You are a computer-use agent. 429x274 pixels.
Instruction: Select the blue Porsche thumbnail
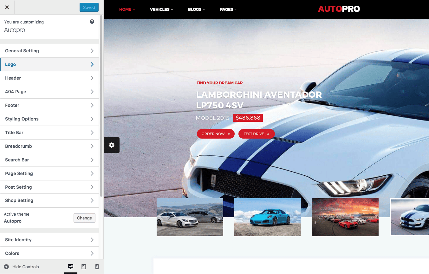(x=268, y=217)
